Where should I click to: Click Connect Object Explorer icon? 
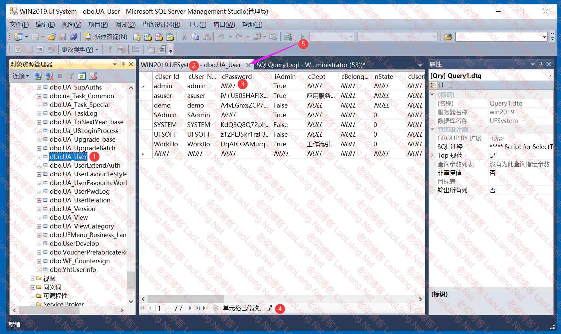pos(38,76)
